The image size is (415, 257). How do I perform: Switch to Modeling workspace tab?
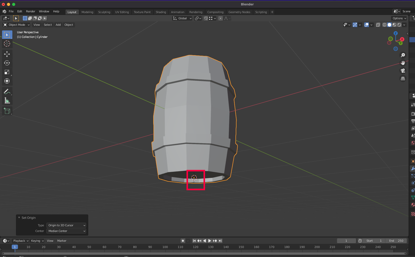click(87, 12)
